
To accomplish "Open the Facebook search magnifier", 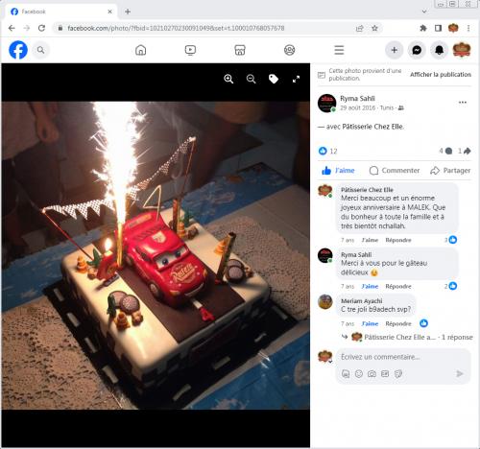I will pyautogui.click(x=40, y=50).
